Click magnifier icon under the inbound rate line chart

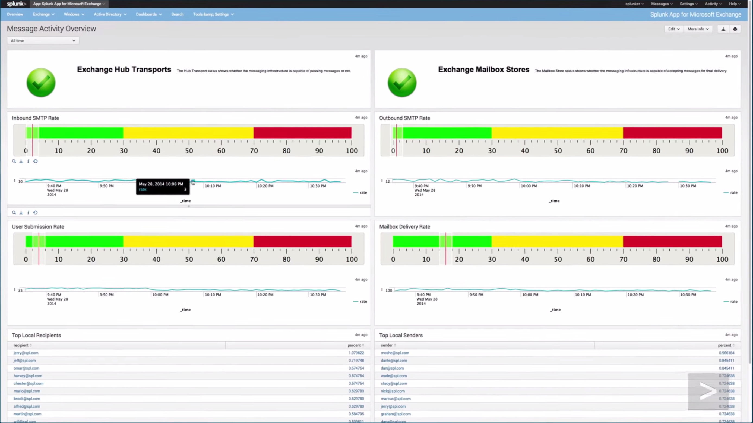click(14, 213)
